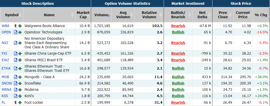Open the FXI ticker link
This screenshot has width=270, height=106.
pyautogui.click(x=5, y=53)
